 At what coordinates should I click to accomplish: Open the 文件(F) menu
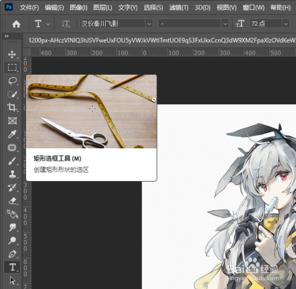(29, 8)
